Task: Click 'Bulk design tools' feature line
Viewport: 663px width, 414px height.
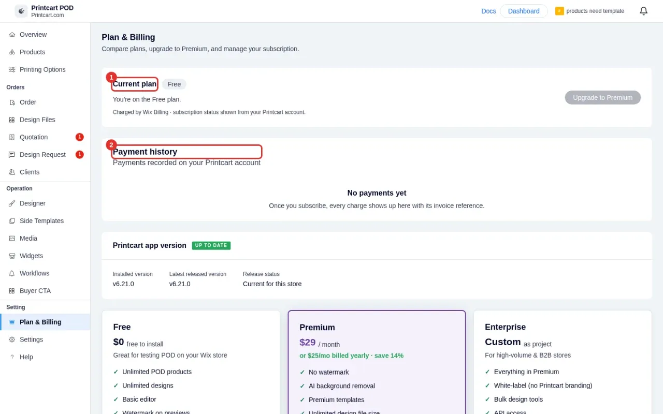Action: pos(518,400)
